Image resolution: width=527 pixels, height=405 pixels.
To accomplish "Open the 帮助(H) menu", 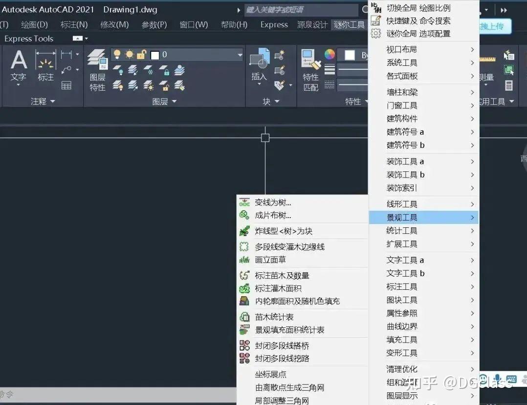I will point(234,24).
